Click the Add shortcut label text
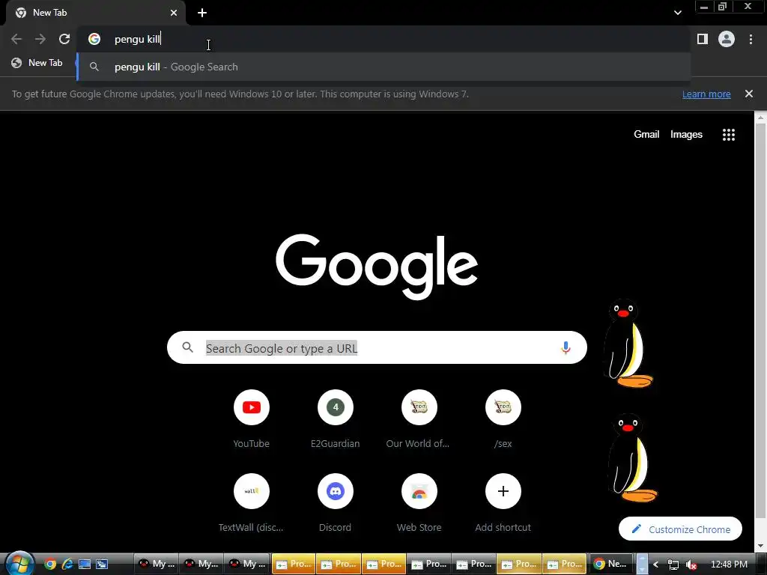 503,528
